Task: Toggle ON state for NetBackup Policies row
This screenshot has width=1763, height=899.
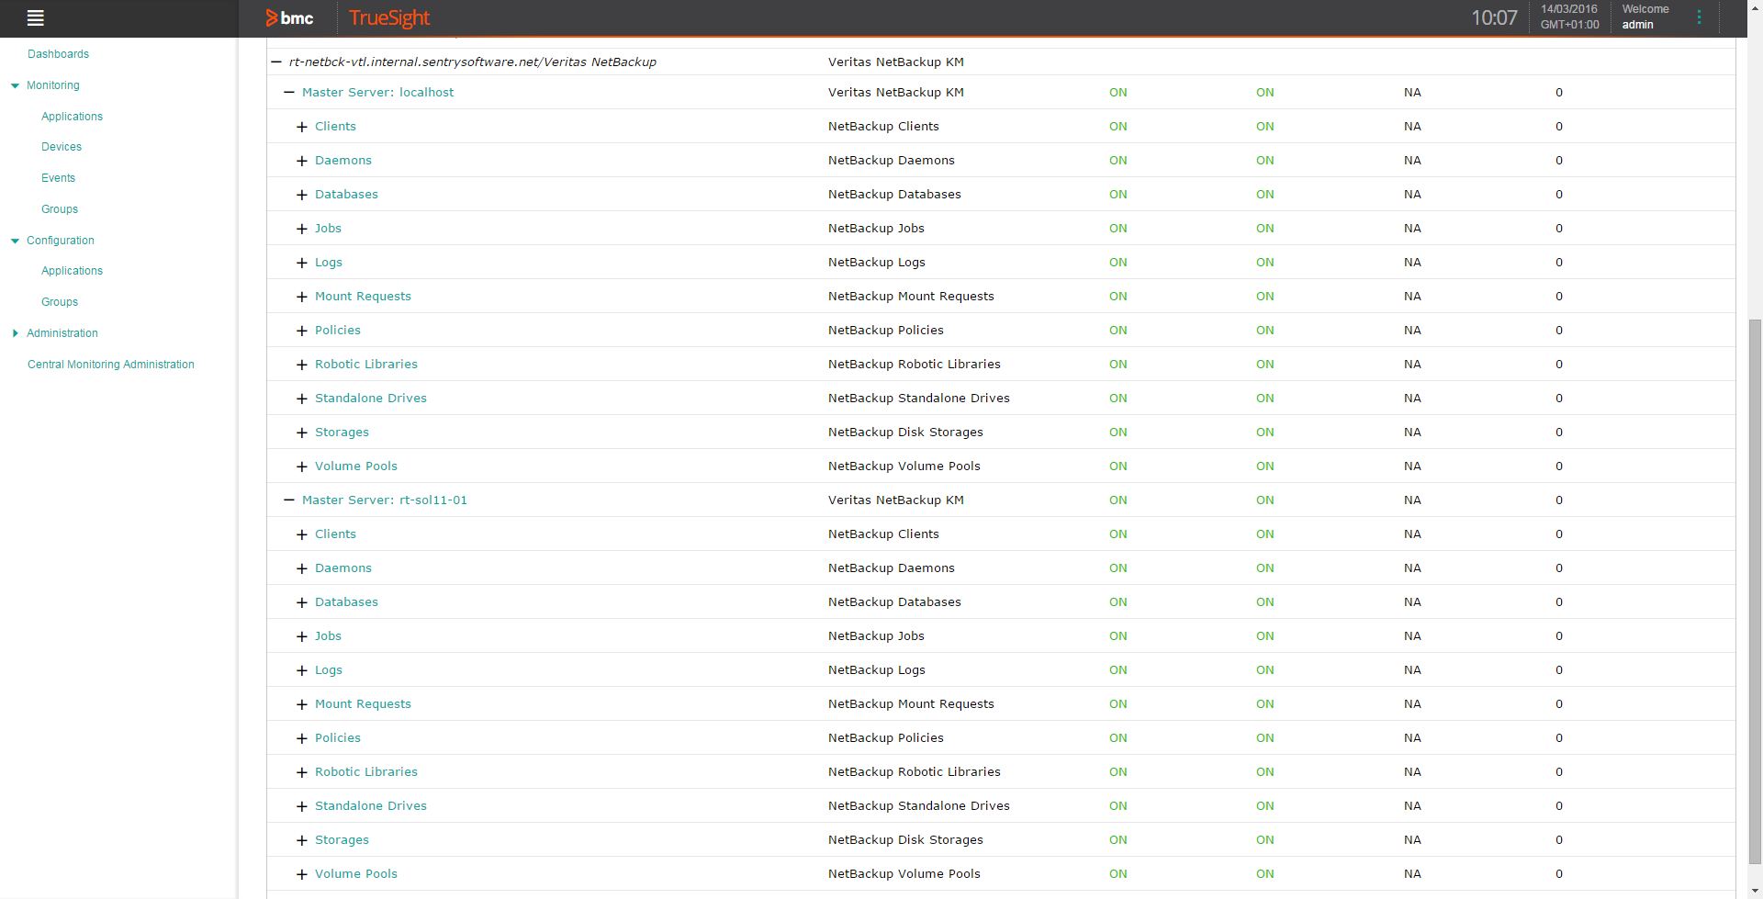Action: (x=1117, y=330)
